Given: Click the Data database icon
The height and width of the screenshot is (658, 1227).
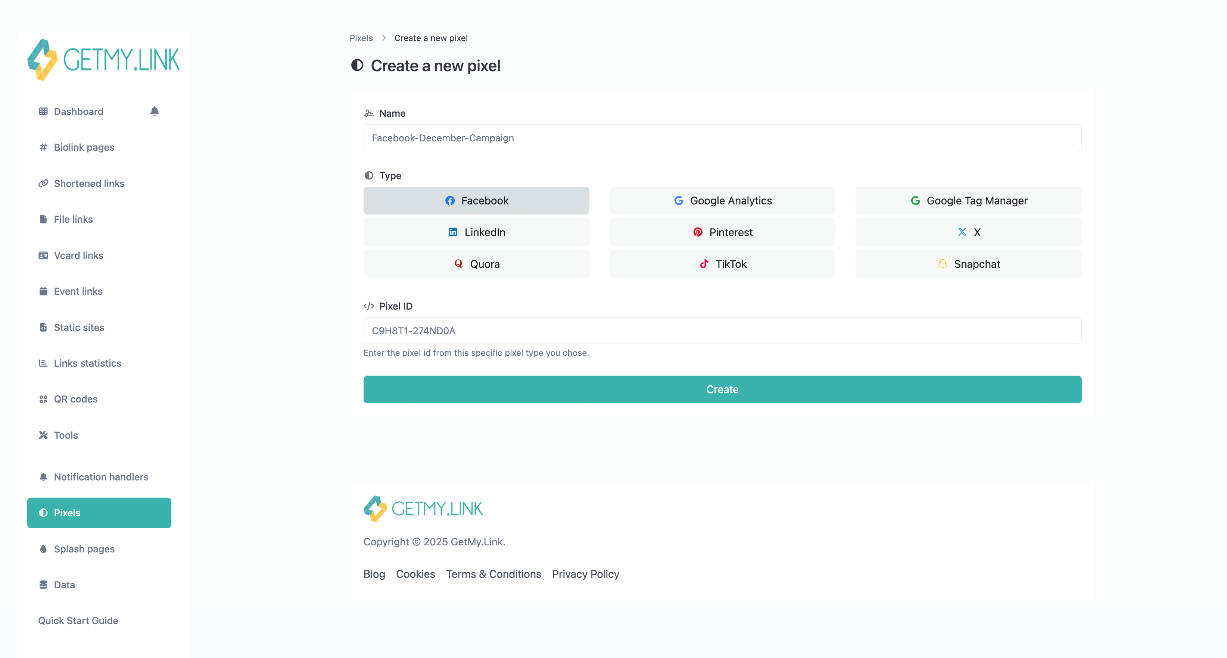Looking at the screenshot, I should pos(43,585).
